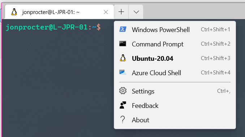Launch Command Prompt profile

pyautogui.click(x=175, y=44)
